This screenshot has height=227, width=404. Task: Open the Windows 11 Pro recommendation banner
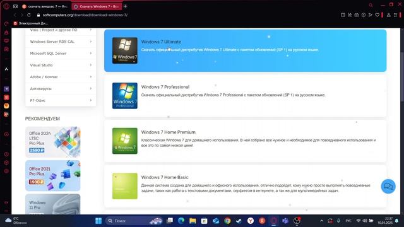[x=53, y=204]
